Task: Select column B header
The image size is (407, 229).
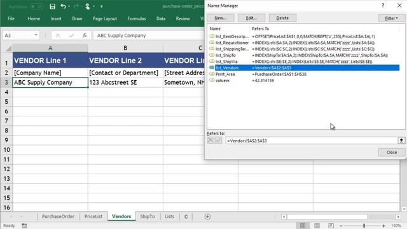Action: click(x=125, y=48)
